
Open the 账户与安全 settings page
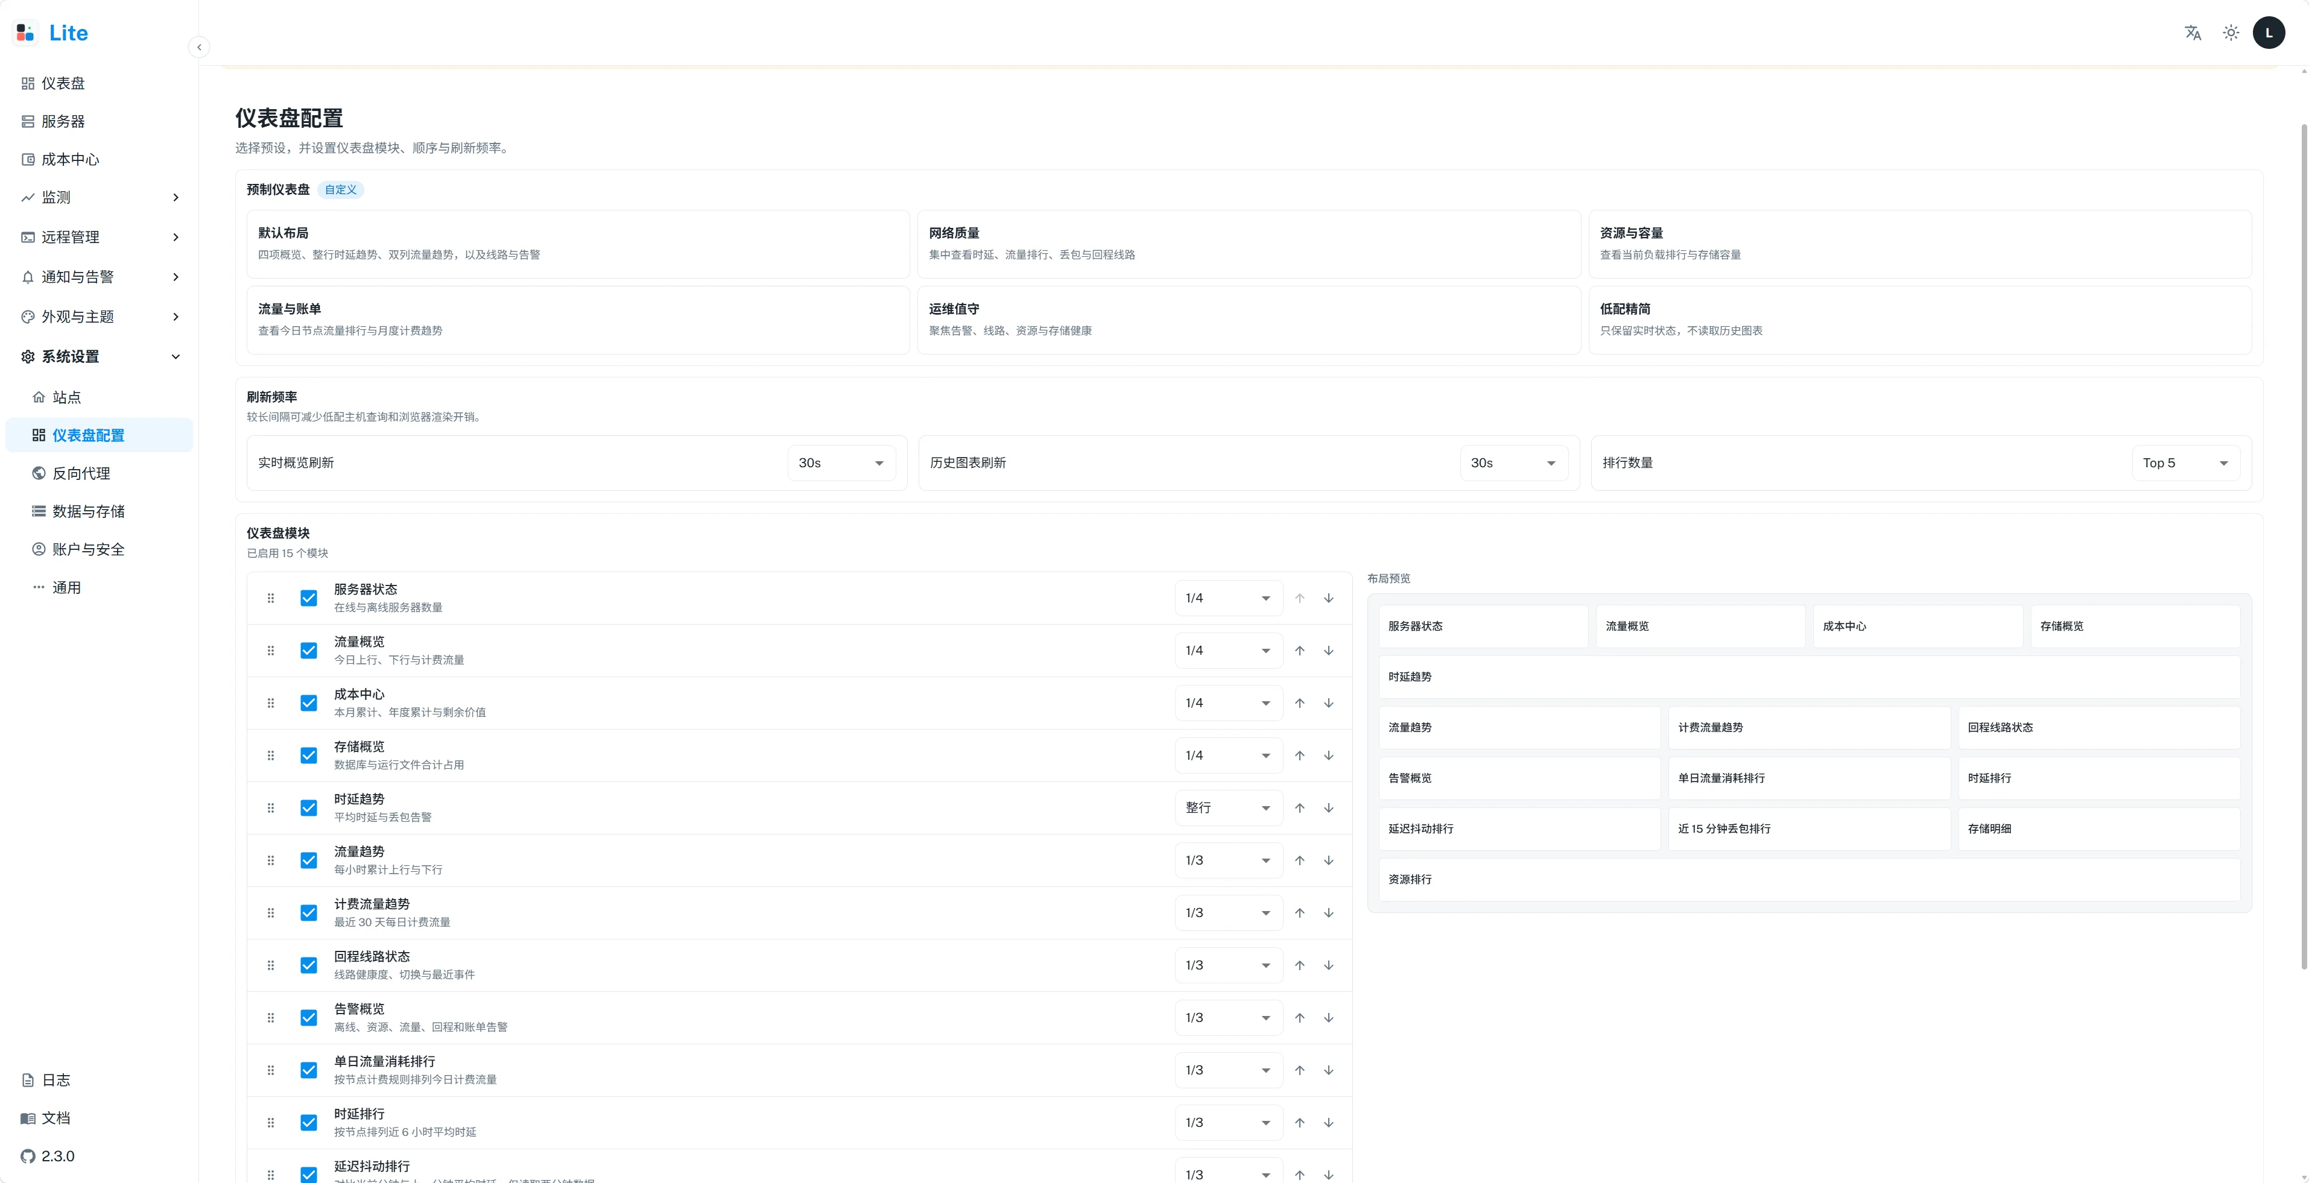[100, 549]
